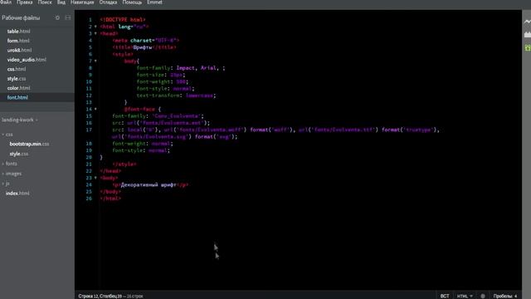Screen dimensions: 531x299
Task: Open bootstrap.min.css in project tree
Action: pyautogui.click(x=29, y=144)
